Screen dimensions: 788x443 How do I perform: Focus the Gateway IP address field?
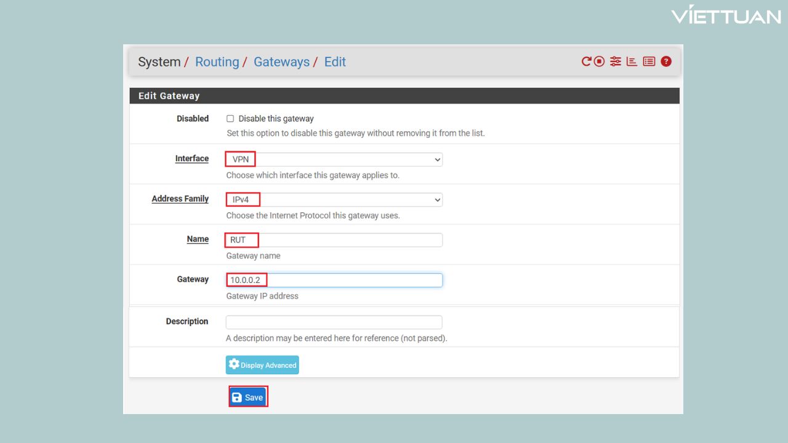[334, 280]
